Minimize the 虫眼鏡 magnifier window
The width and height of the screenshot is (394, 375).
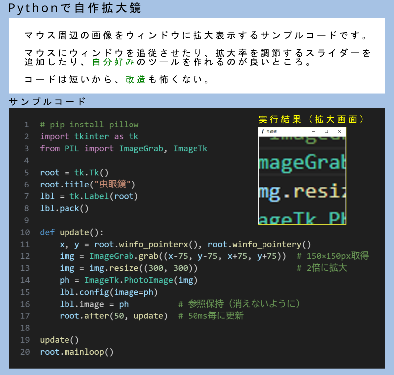(313, 131)
